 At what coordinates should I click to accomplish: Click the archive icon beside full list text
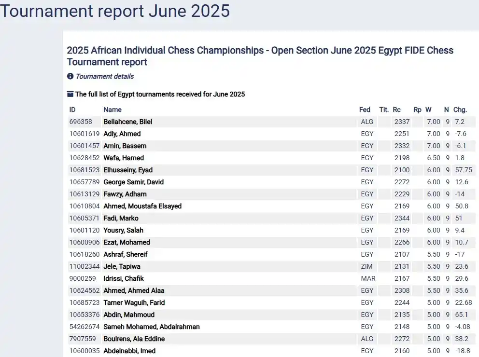coord(70,94)
